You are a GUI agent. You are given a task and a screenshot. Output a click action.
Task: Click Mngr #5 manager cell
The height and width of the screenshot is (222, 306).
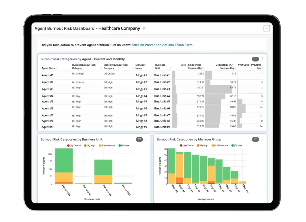pyautogui.click(x=141, y=102)
